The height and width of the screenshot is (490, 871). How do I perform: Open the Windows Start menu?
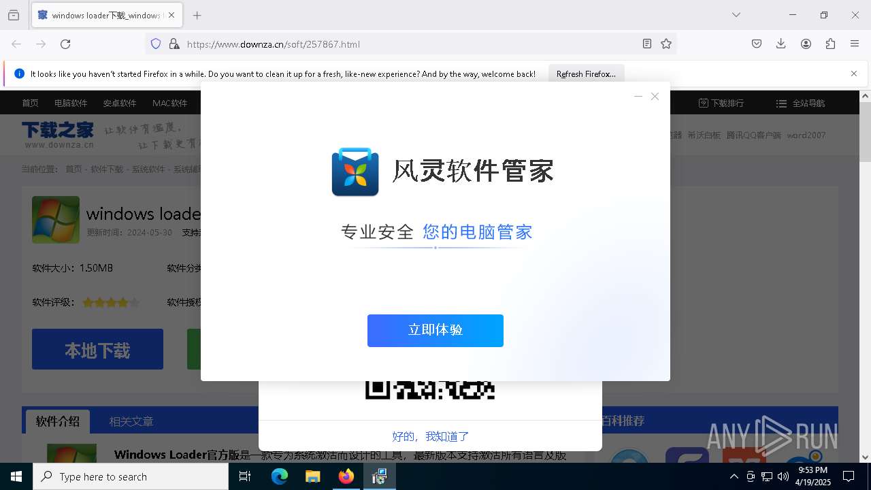[x=16, y=476]
